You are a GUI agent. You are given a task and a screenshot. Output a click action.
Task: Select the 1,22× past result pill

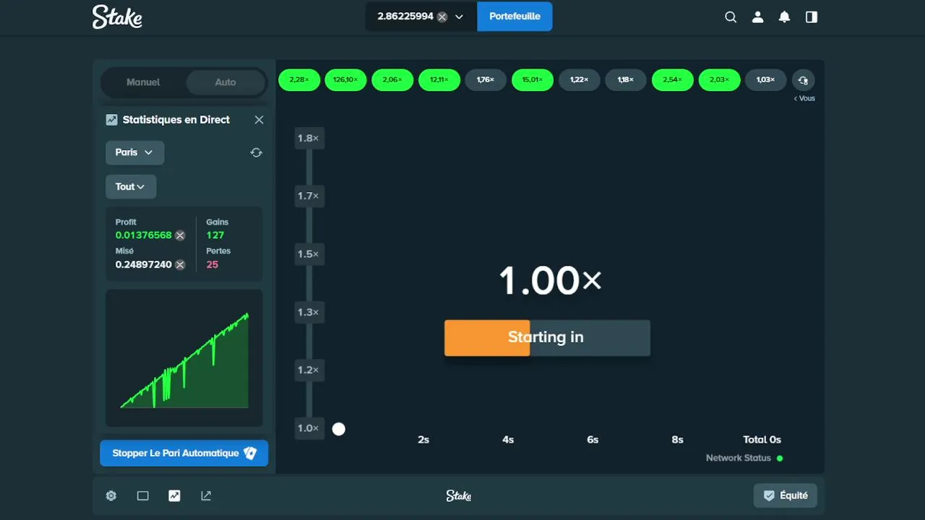[580, 80]
